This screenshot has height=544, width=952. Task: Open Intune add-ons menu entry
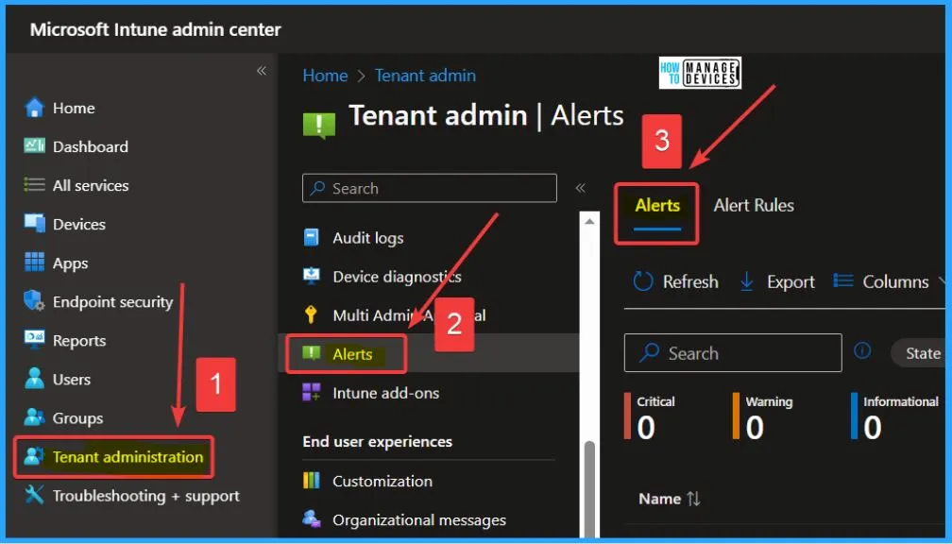click(x=385, y=393)
